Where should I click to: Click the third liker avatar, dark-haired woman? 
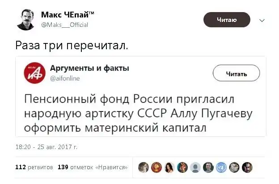(x=169, y=167)
